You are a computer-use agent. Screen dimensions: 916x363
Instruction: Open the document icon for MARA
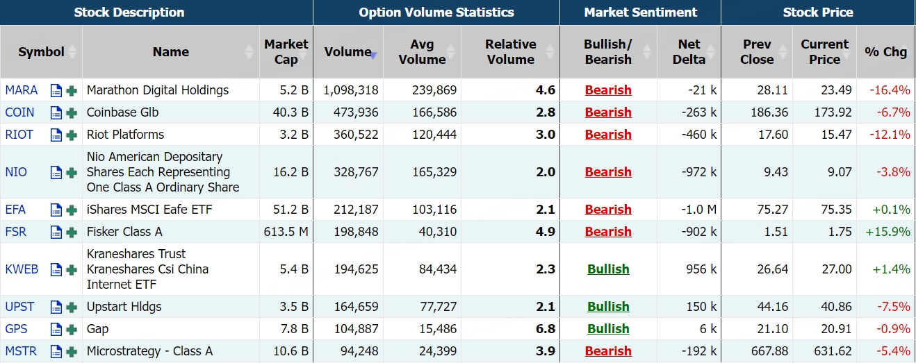point(56,90)
